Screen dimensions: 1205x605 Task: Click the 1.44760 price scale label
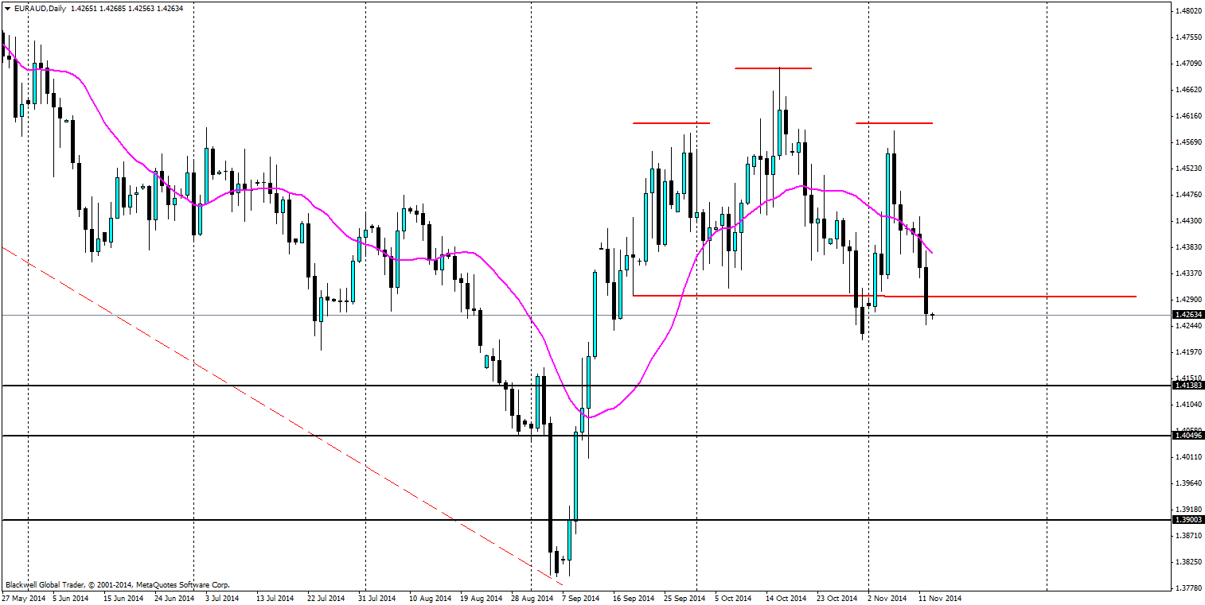pyautogui.click(x=1187, y=195)
